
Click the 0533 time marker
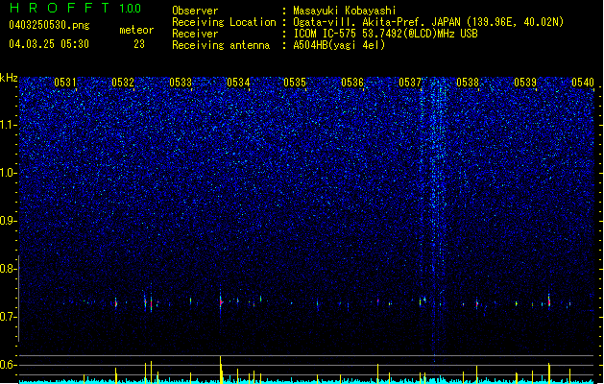181,83
